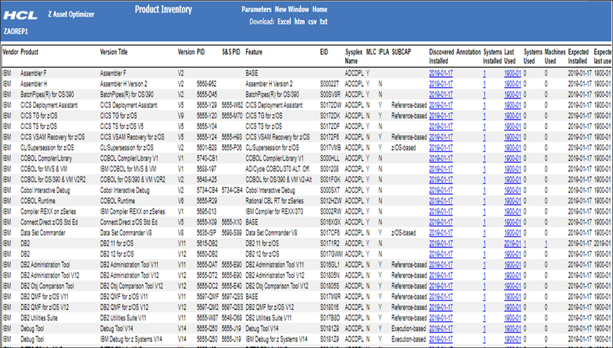The width and height of the screenshot is (613, 348).
Task: Open Discovered Installed date for Assembler F
Action: [441, 73]
